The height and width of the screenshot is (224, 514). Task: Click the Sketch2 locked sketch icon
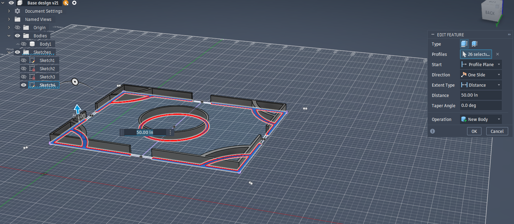tap(32, 69)
